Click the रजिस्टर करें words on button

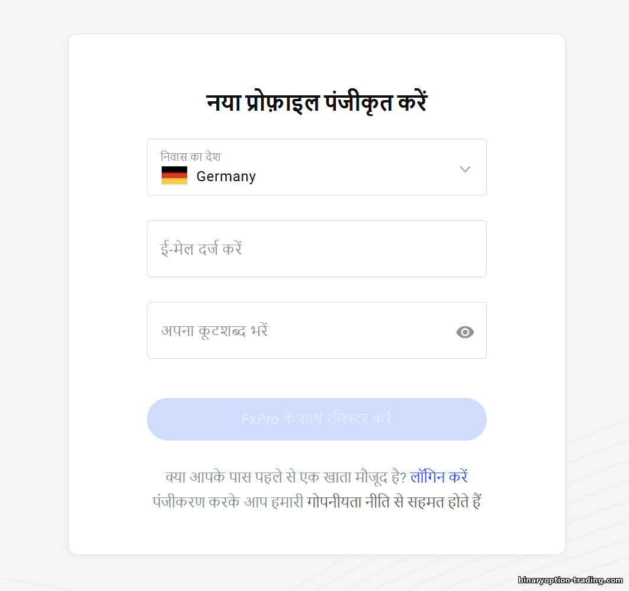coord(359,419)
